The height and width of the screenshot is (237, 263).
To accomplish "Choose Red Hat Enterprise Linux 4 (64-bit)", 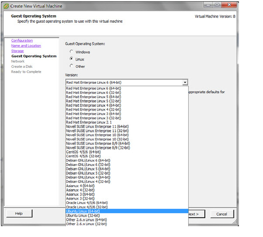I will 127,105.
